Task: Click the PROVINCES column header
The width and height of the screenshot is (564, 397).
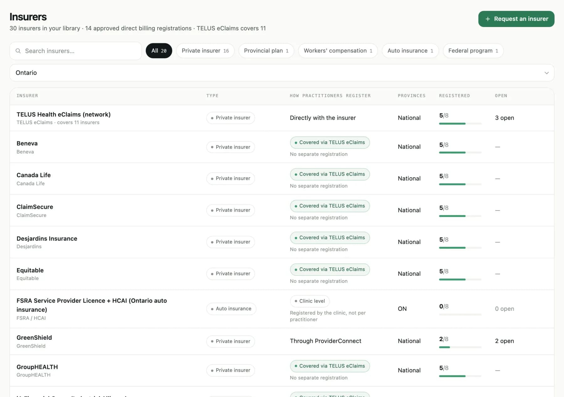Action: pyautogui.click(x=411, y=96)
